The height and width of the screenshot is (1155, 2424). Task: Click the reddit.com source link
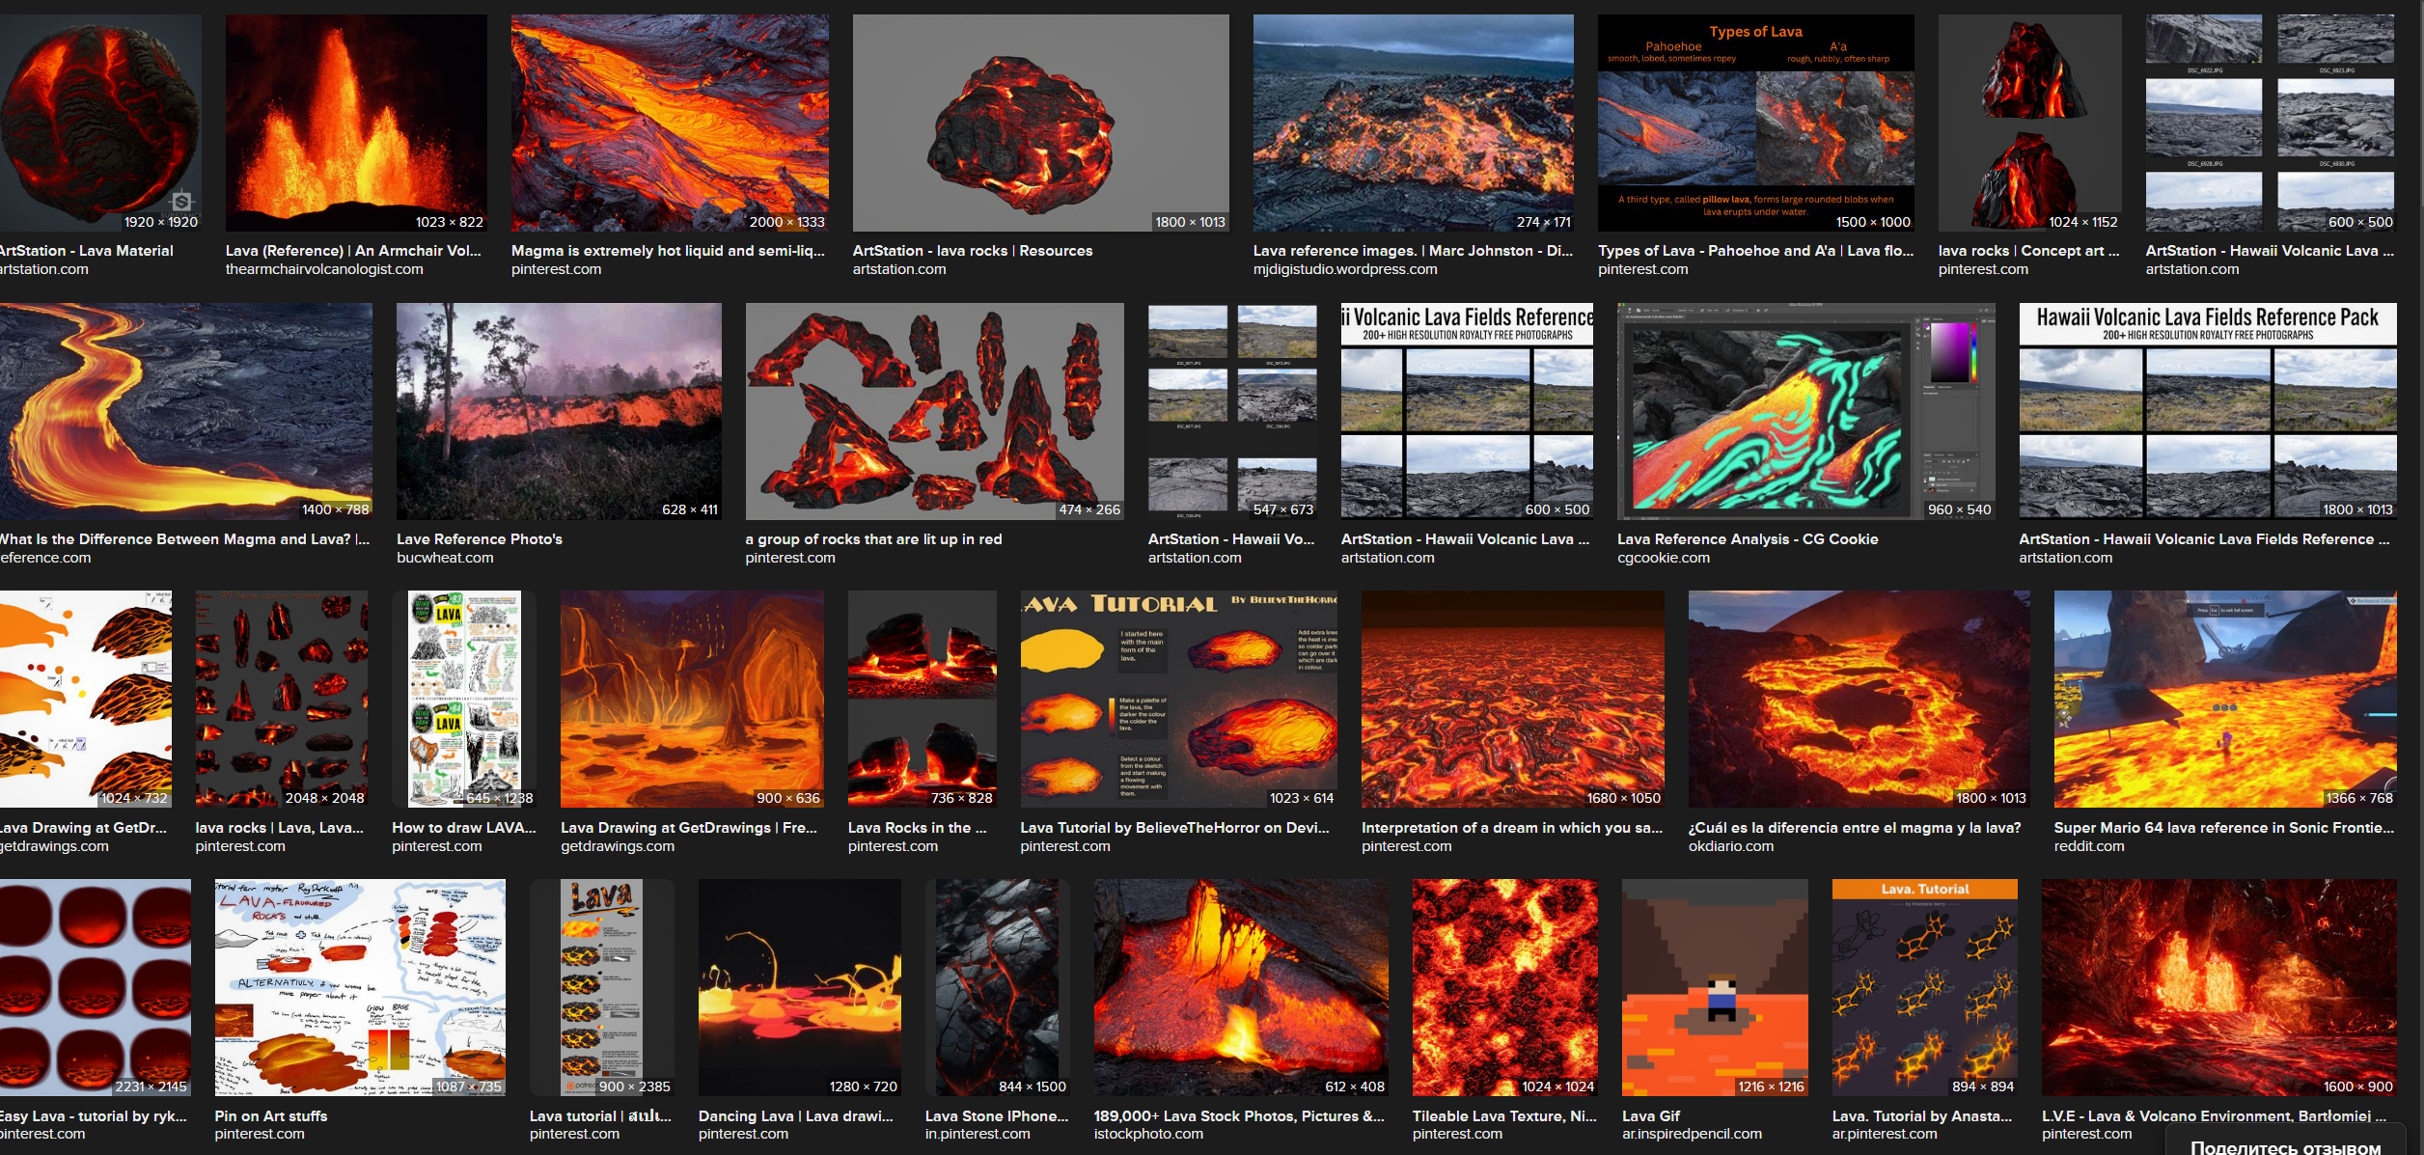tap(2088, 846)
